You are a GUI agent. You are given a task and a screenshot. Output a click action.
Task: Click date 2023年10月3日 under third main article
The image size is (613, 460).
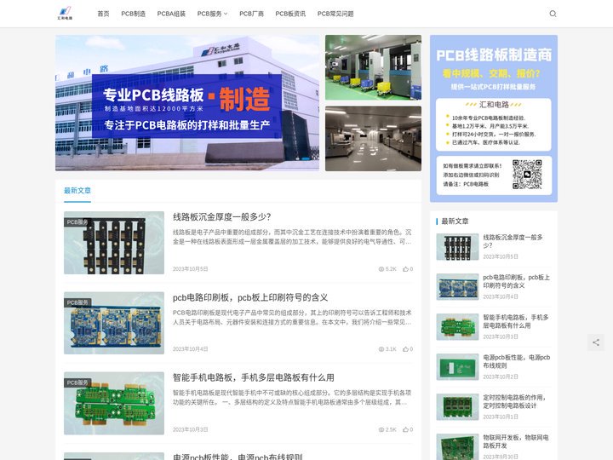(191, 429)
